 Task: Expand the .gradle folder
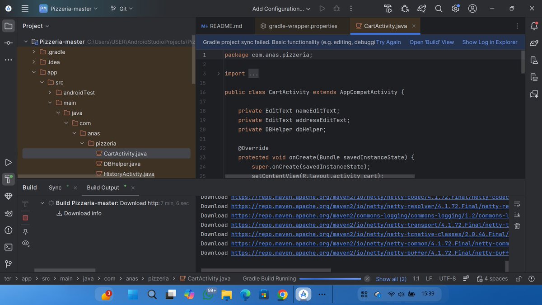pos(34,52)
